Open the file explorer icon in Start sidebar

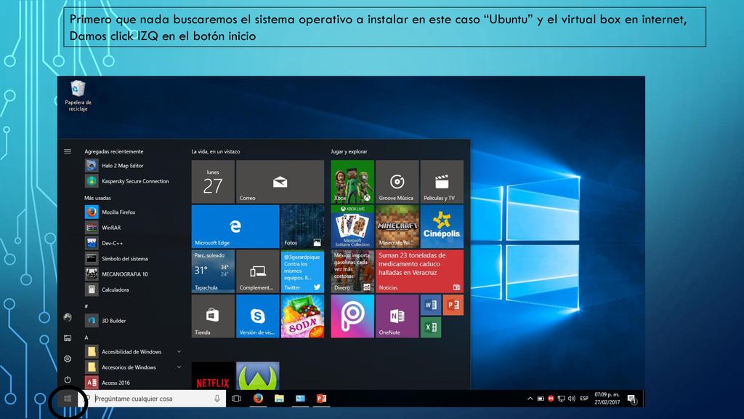(68, 338)
